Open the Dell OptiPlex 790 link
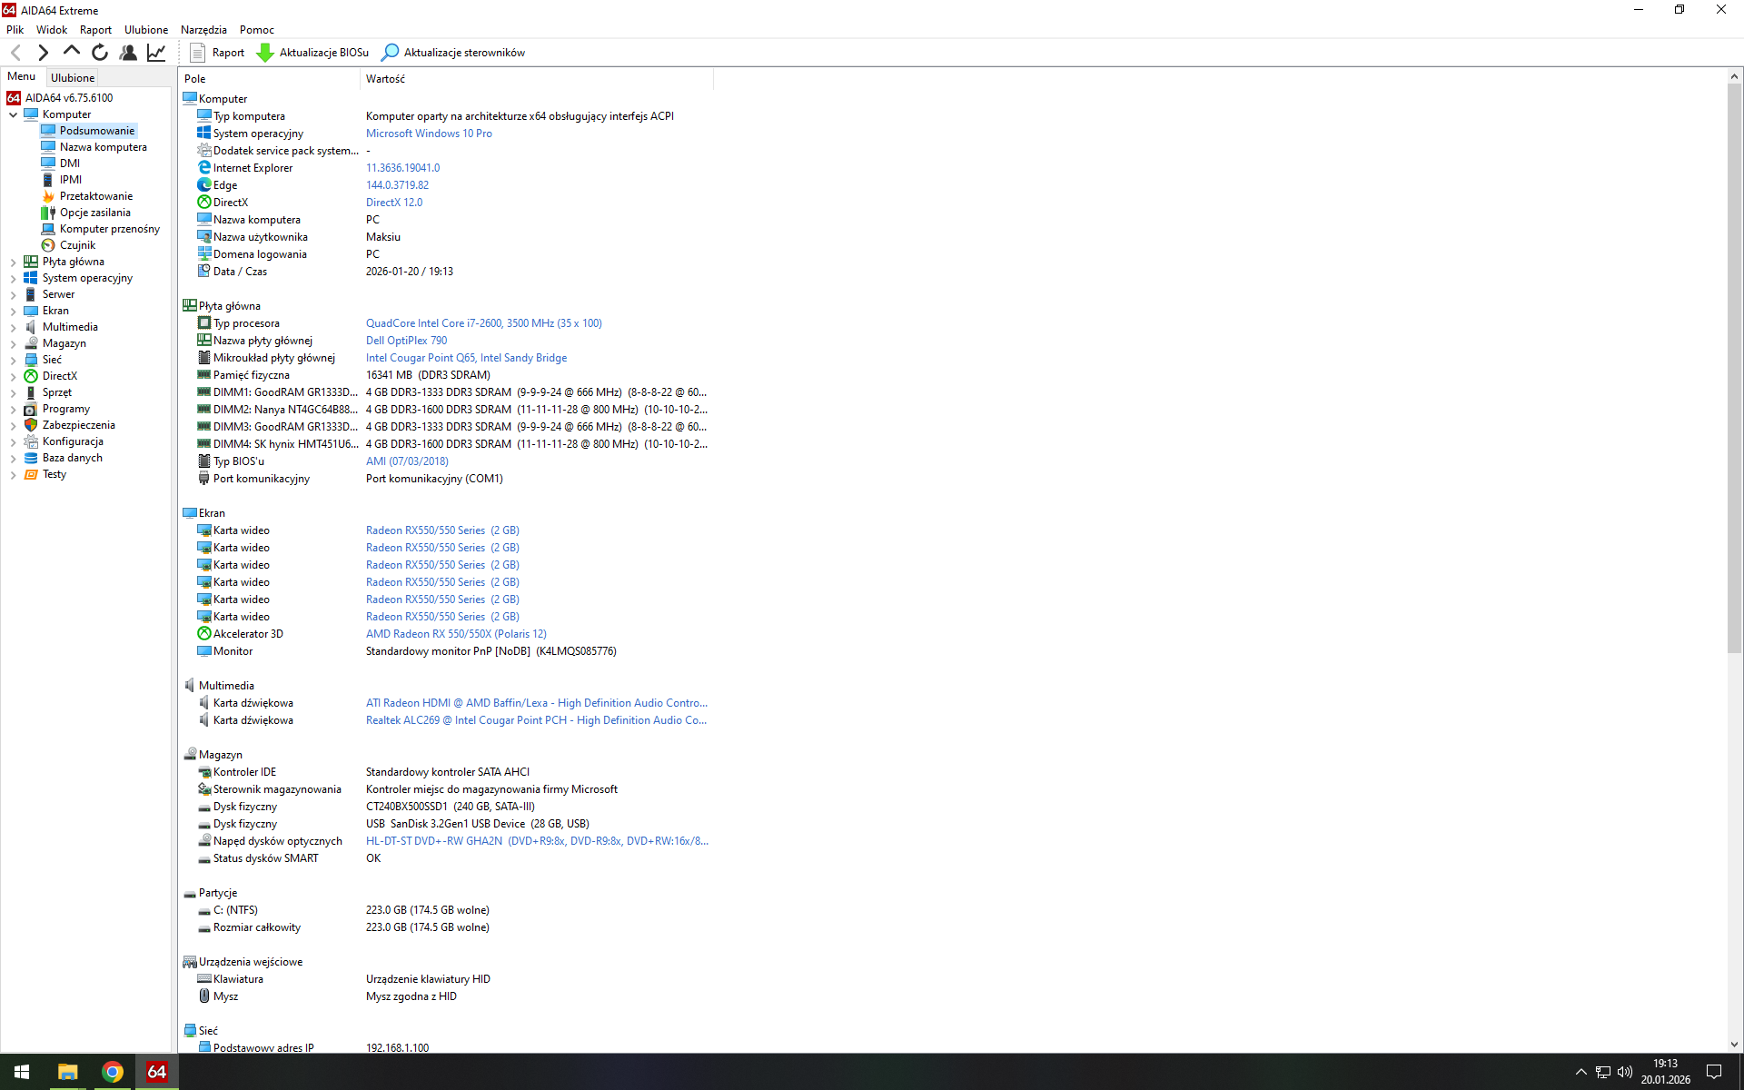 pyautogui.click(x=406, y=341)
